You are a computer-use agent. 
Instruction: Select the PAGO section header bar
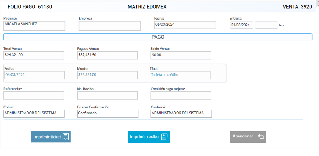click(x=158, y=37)
